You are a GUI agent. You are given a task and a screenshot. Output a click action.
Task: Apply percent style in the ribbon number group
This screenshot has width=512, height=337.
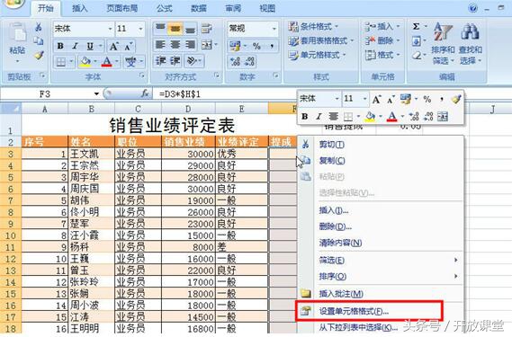256,46
